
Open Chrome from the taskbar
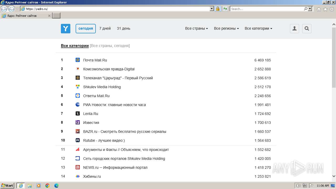(x=48, y=186)
